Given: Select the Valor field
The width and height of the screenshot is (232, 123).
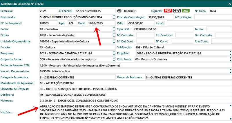Looking at the screenshot, I should pyautogui.click(x=139, y=23).
